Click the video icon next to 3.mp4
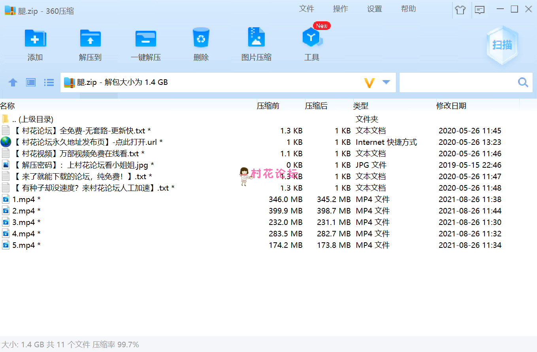This screenshot has width=537, height=352. (6, 222)
